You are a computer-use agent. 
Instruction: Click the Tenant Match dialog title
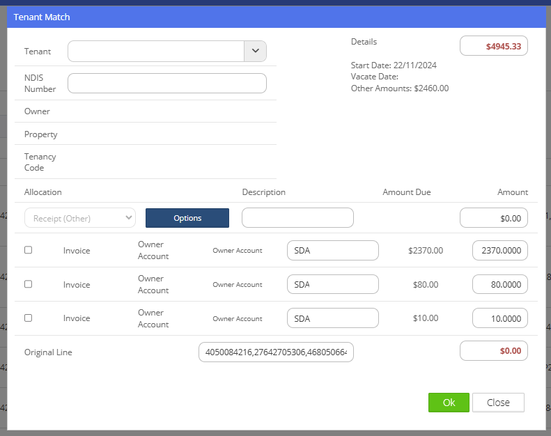42,17
